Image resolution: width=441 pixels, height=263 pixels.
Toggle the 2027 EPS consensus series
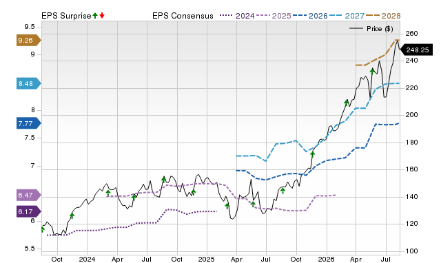tap(347, 16)
